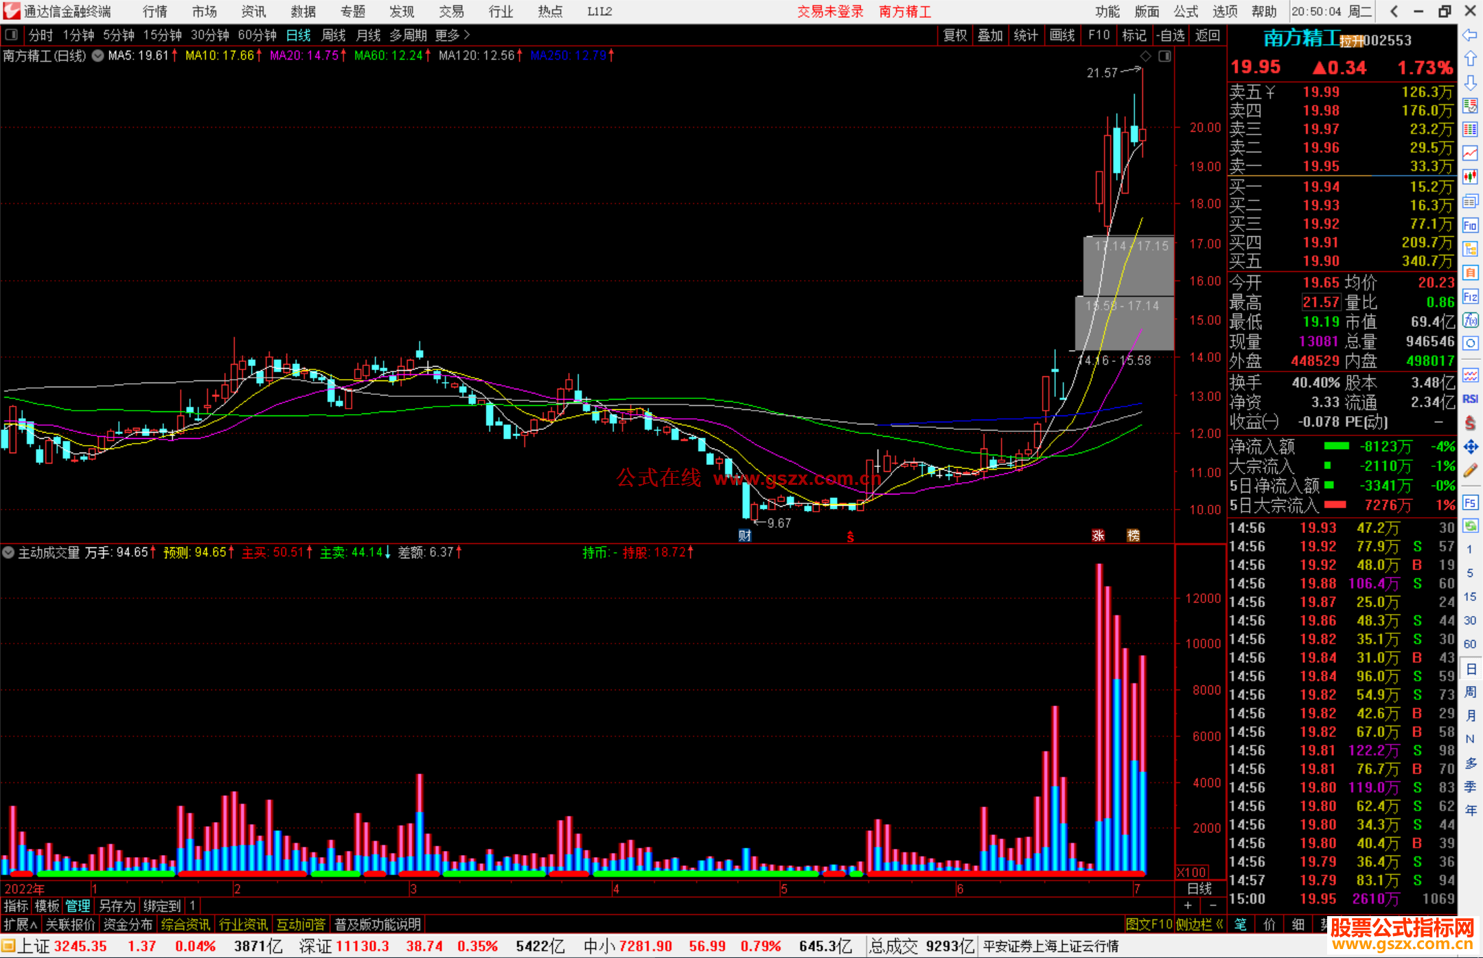Click the RSI indicator sidebar icon

[1470, 399]
